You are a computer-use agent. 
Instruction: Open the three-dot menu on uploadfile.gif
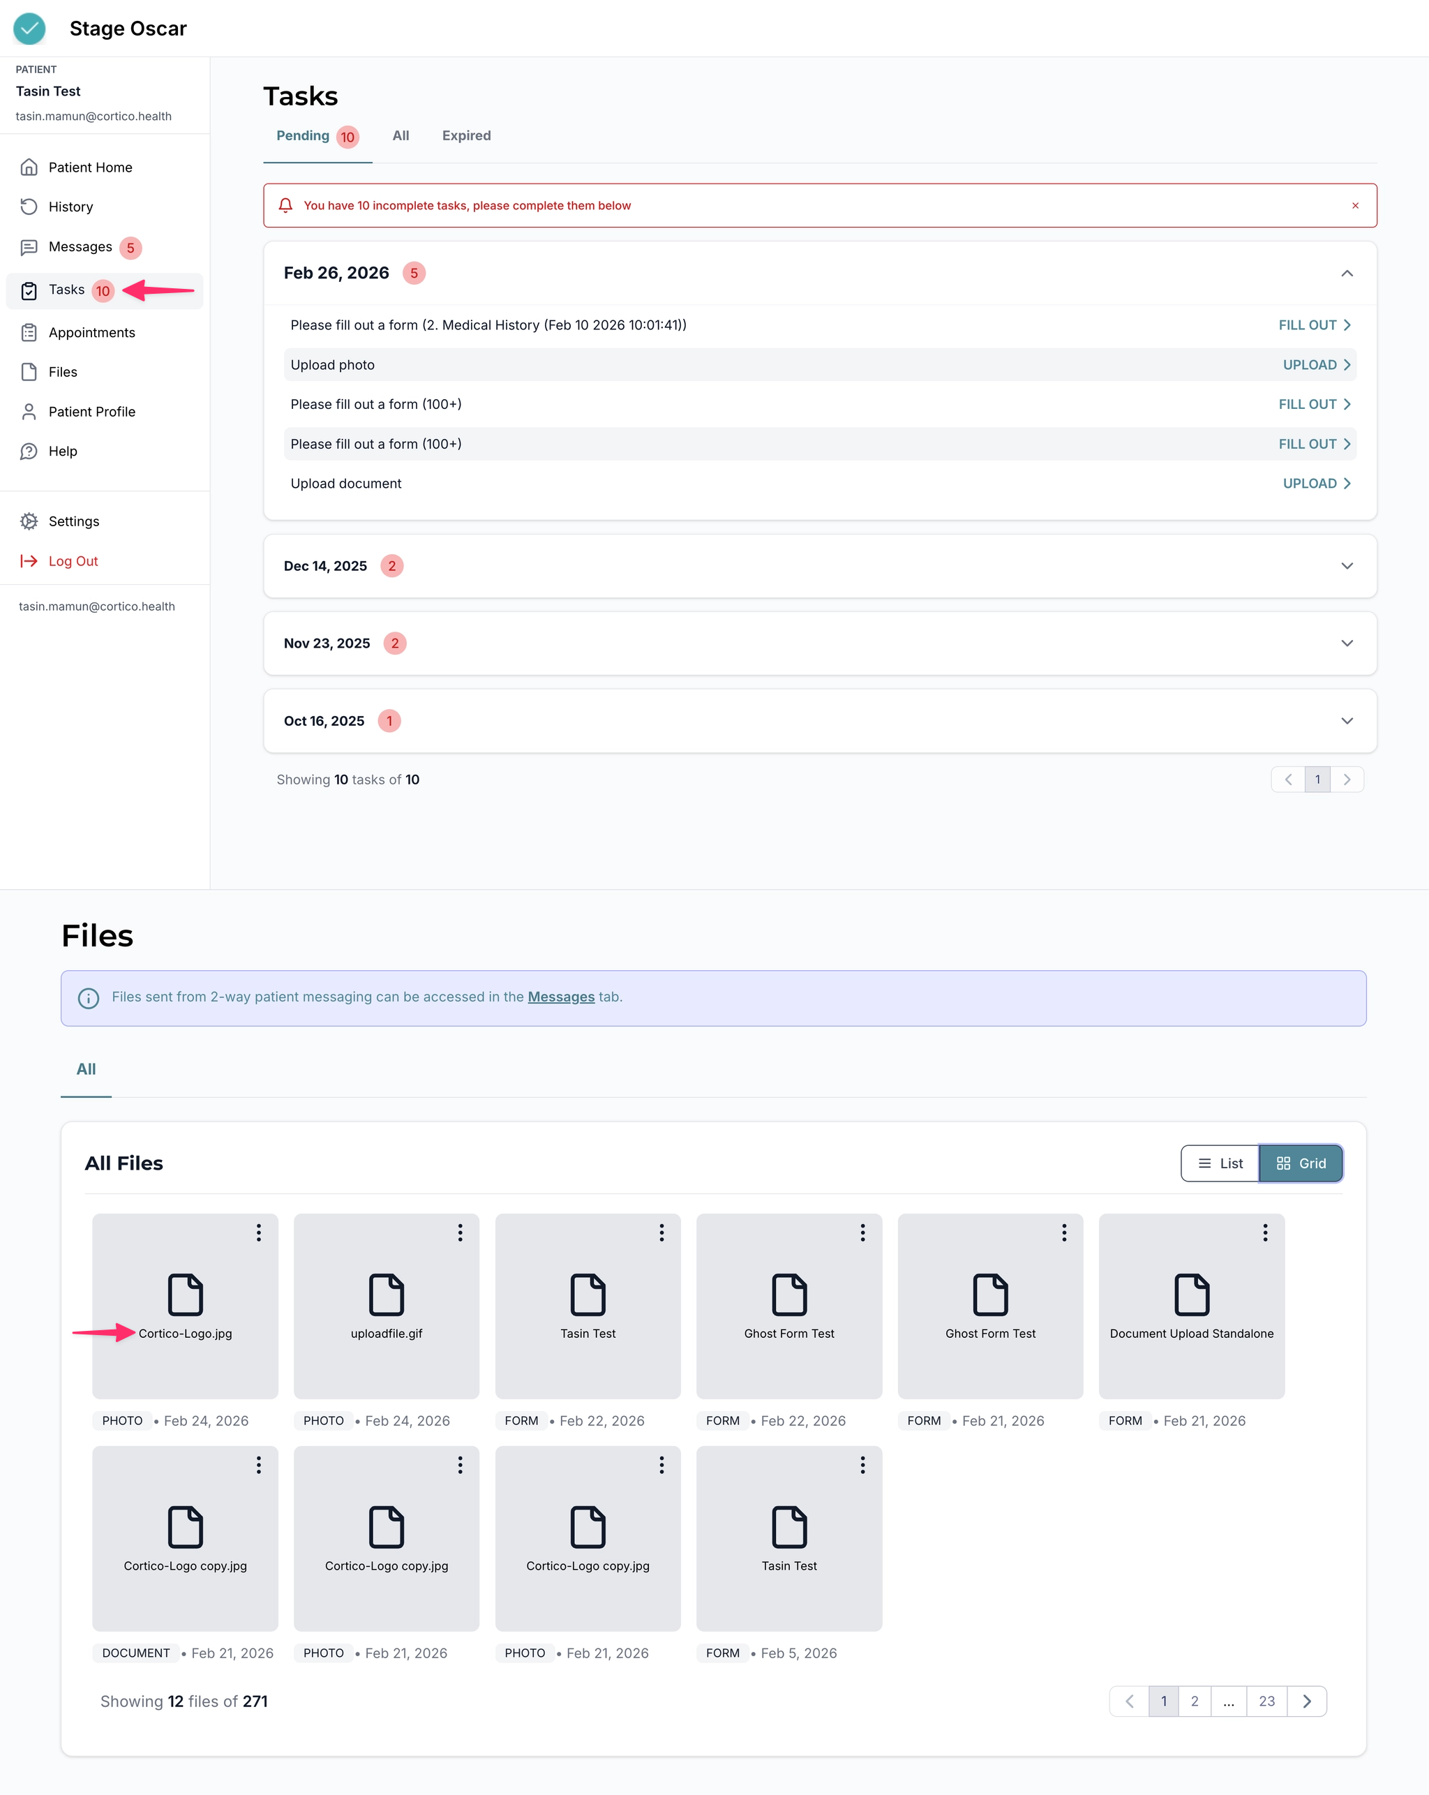459,1233
